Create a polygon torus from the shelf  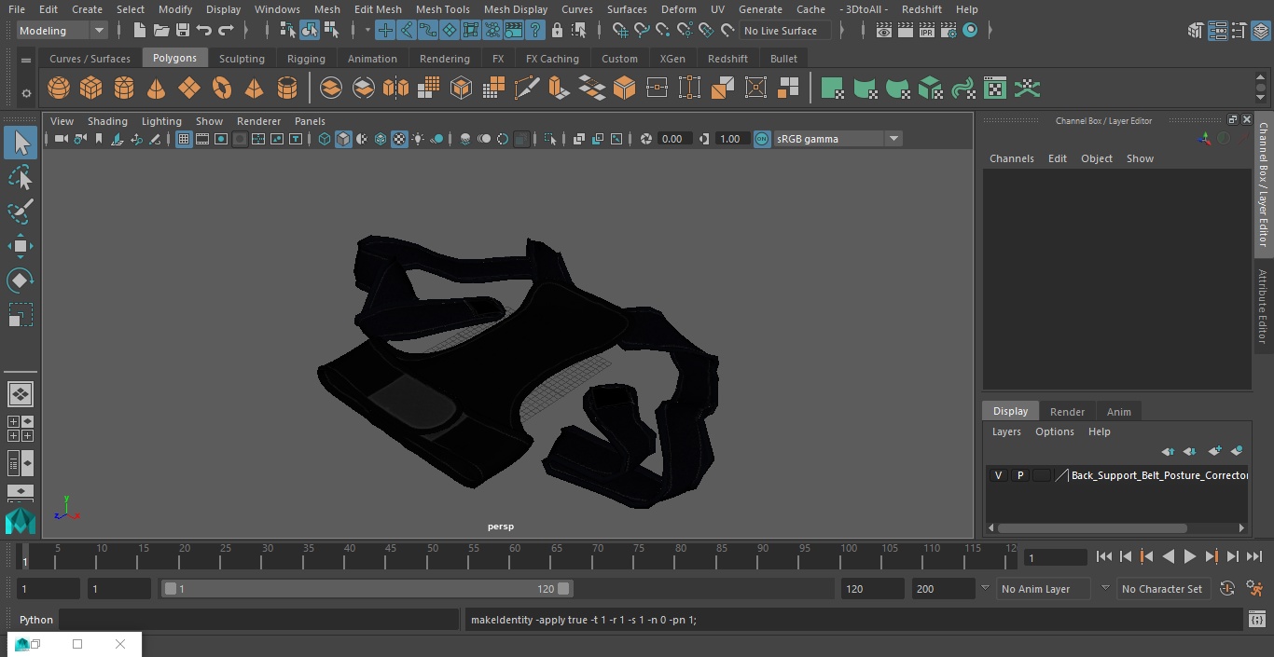(222, 89)
